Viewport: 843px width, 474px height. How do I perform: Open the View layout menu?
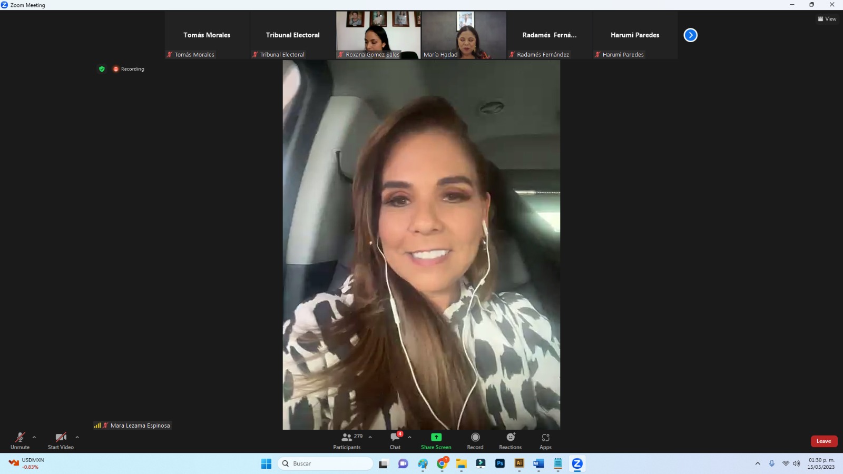pyautogui.click(x=827, y=19)
